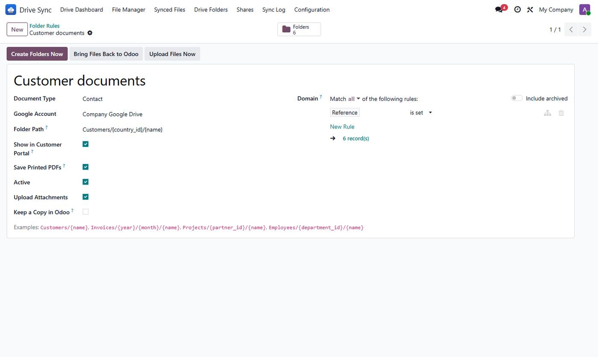The height and width of the screenshot is (357, 598).
Task: Open the Synced Files menu
Action: [x=170, y=9]
